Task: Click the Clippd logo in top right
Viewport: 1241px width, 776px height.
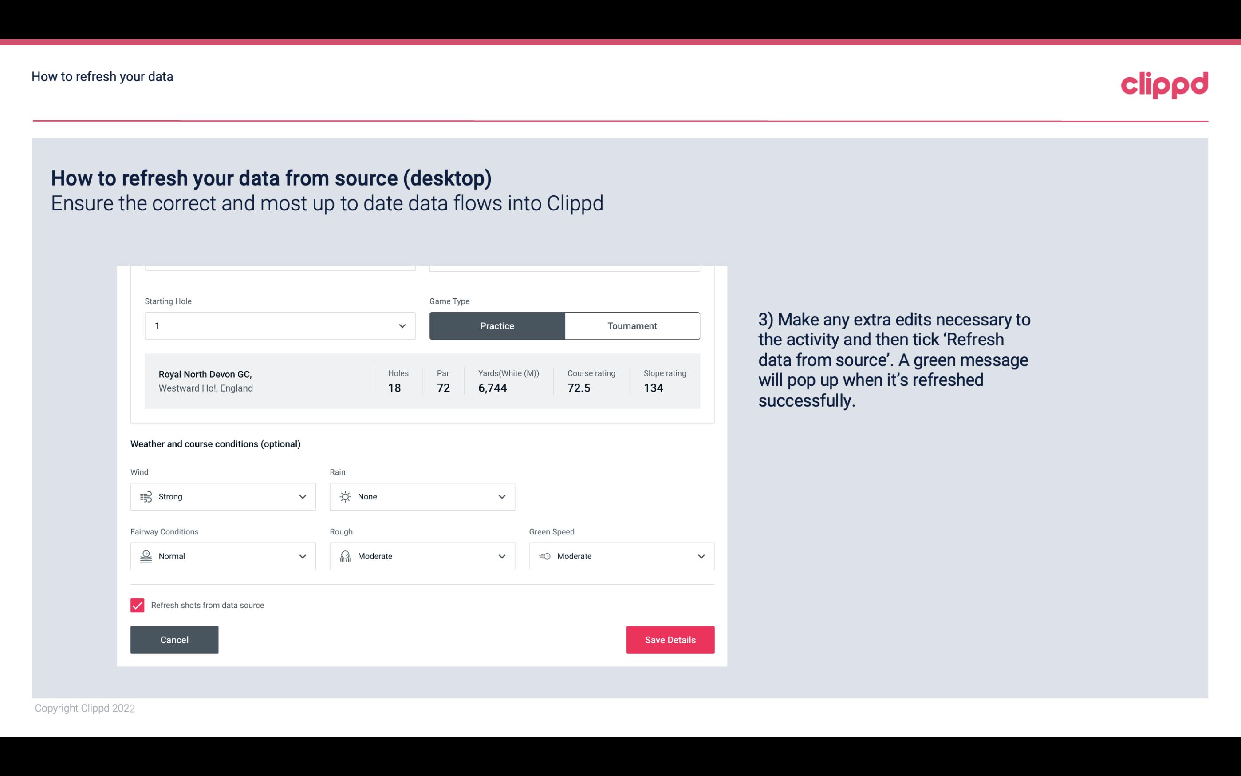Action: point(1164,84)
